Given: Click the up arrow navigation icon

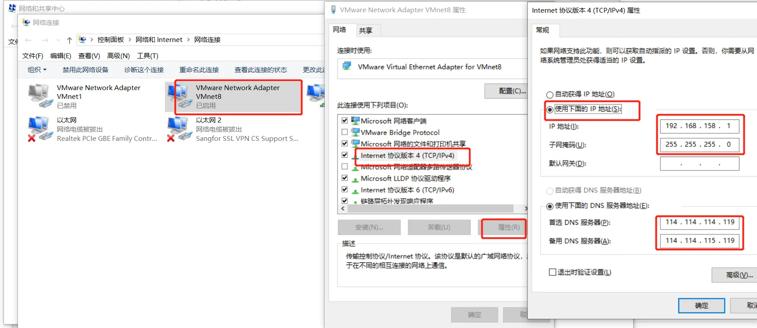Looking at the screenshot, I should 69,40.
